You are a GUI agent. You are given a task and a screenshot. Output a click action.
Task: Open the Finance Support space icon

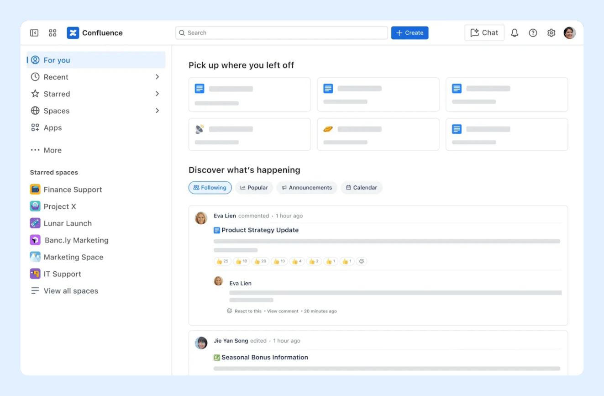[35, 190]
